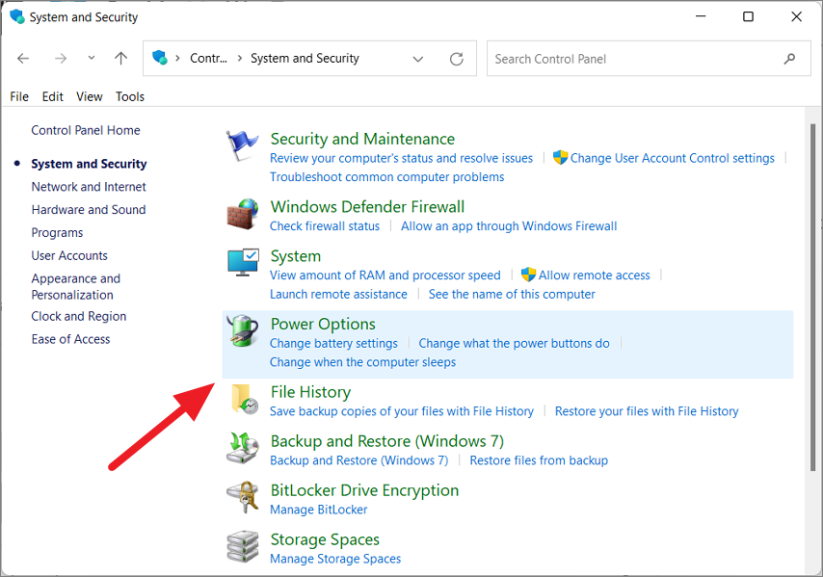Image resolution: width=823 pixels, height=577 pixels.
Task: Expand chevron after Contr... in breadcrumb
Action: pyautogui.click(x=240, y=58)
